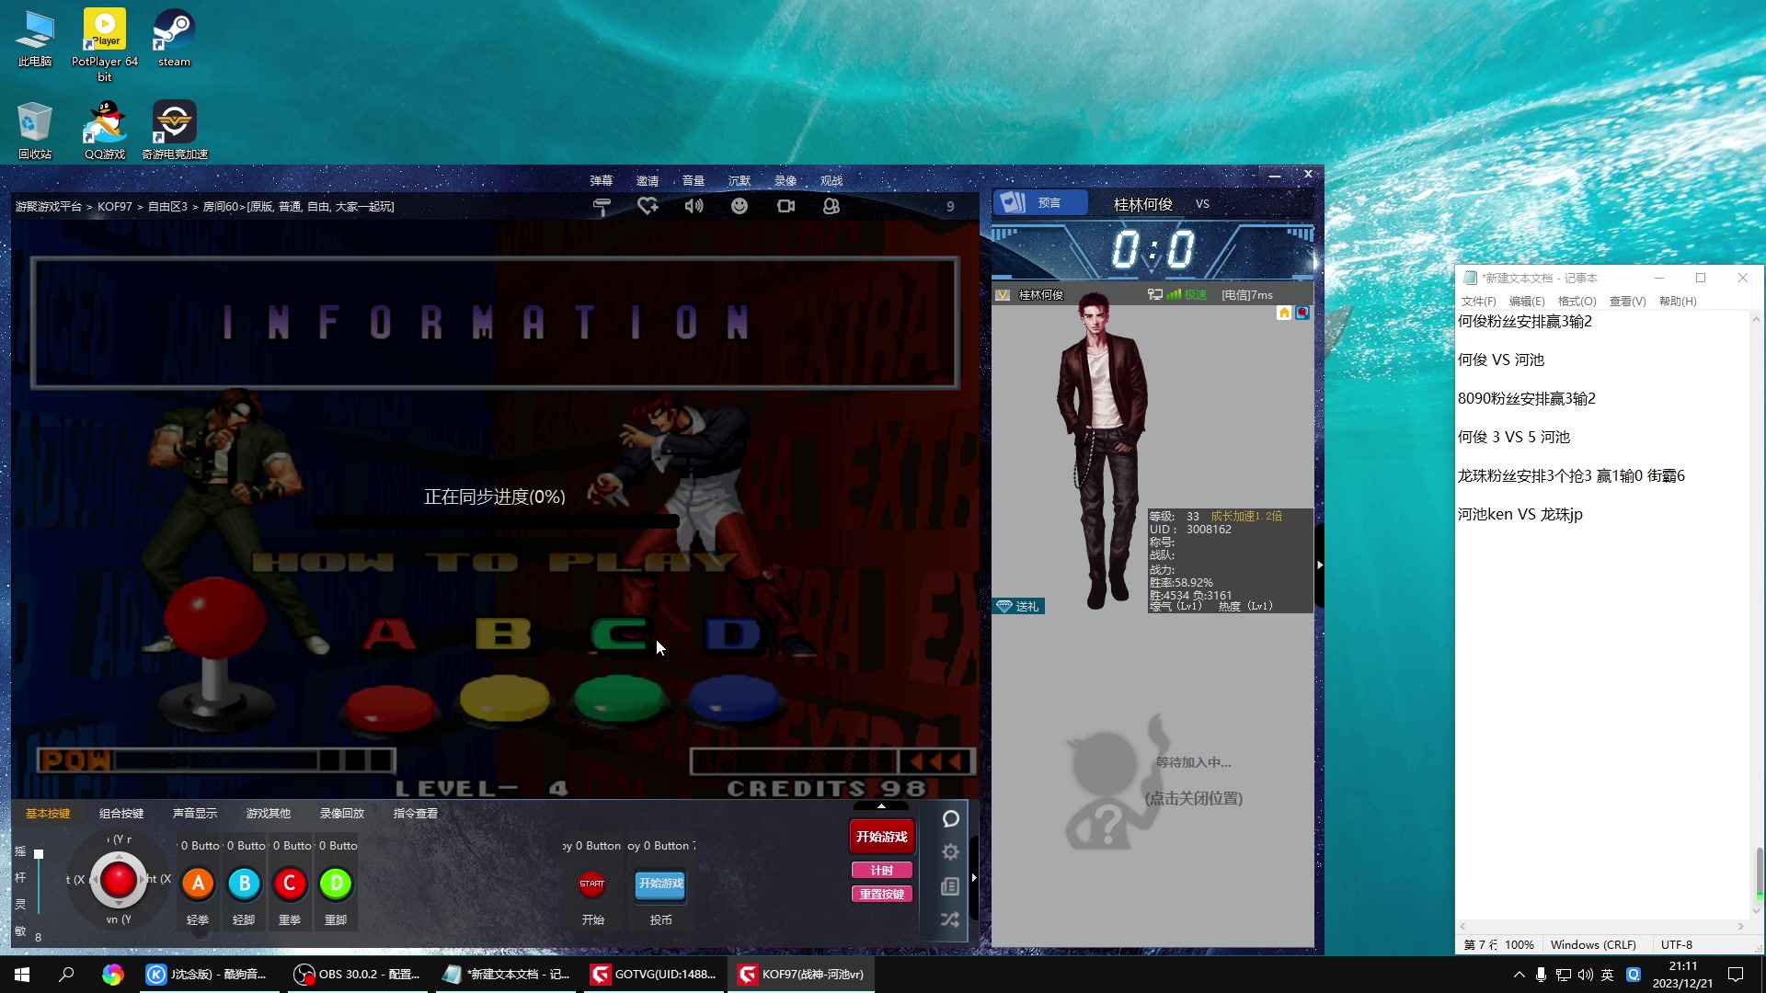Click the red START round button
Screen dimensions: 1766x993
pos(592,884)
